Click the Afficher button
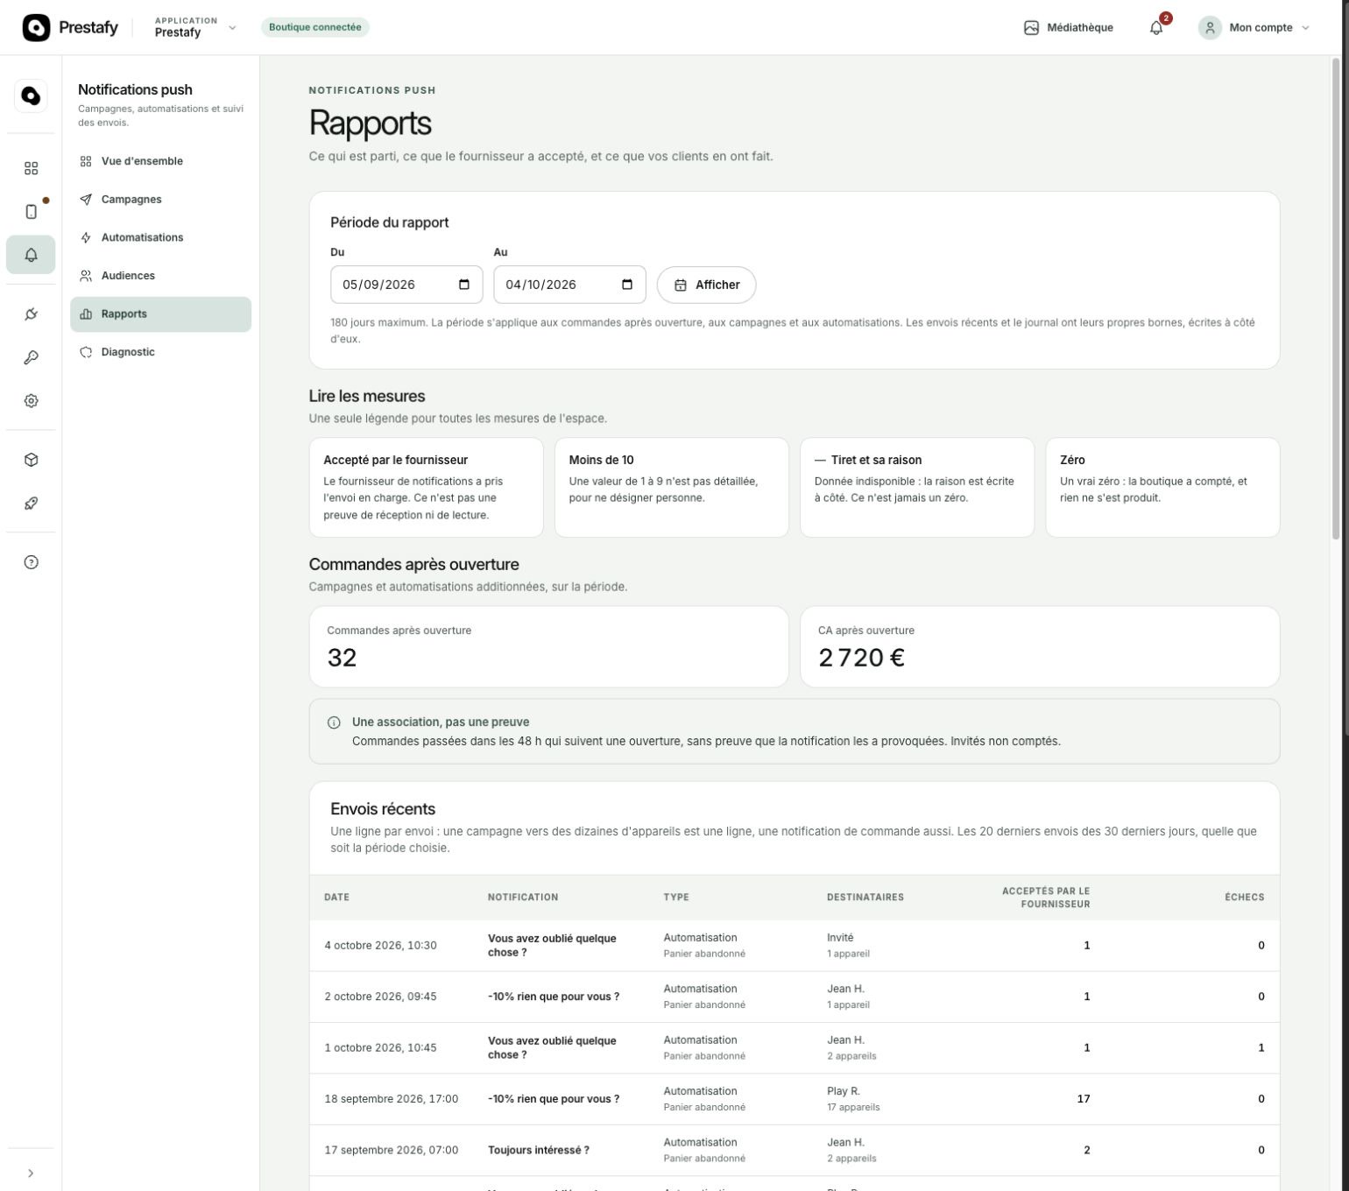The image size is (1349, 1191). [x=706, y=285]
